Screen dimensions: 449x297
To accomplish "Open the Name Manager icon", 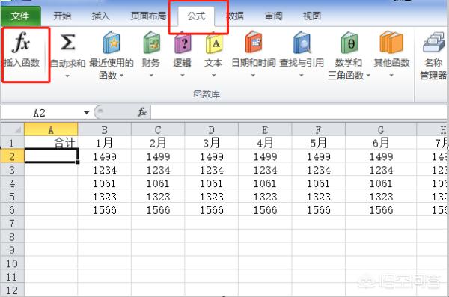I will [433, 42].
